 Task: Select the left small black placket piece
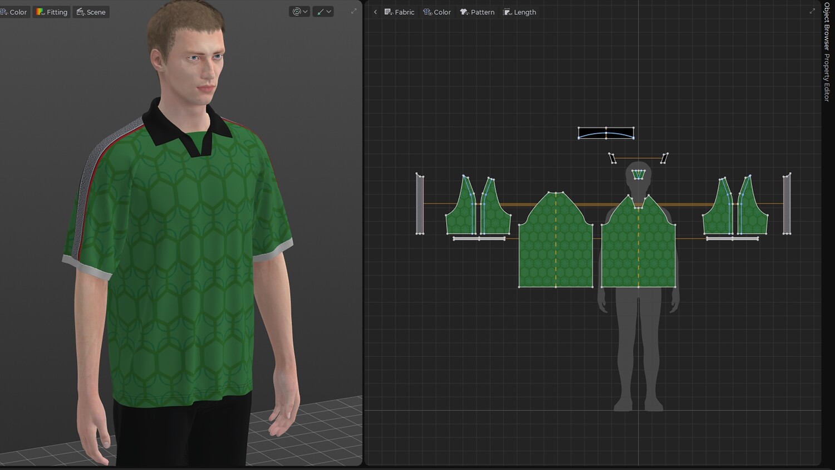click(x=612, y=159)
